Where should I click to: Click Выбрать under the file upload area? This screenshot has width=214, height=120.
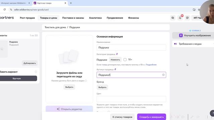point(69,87)
